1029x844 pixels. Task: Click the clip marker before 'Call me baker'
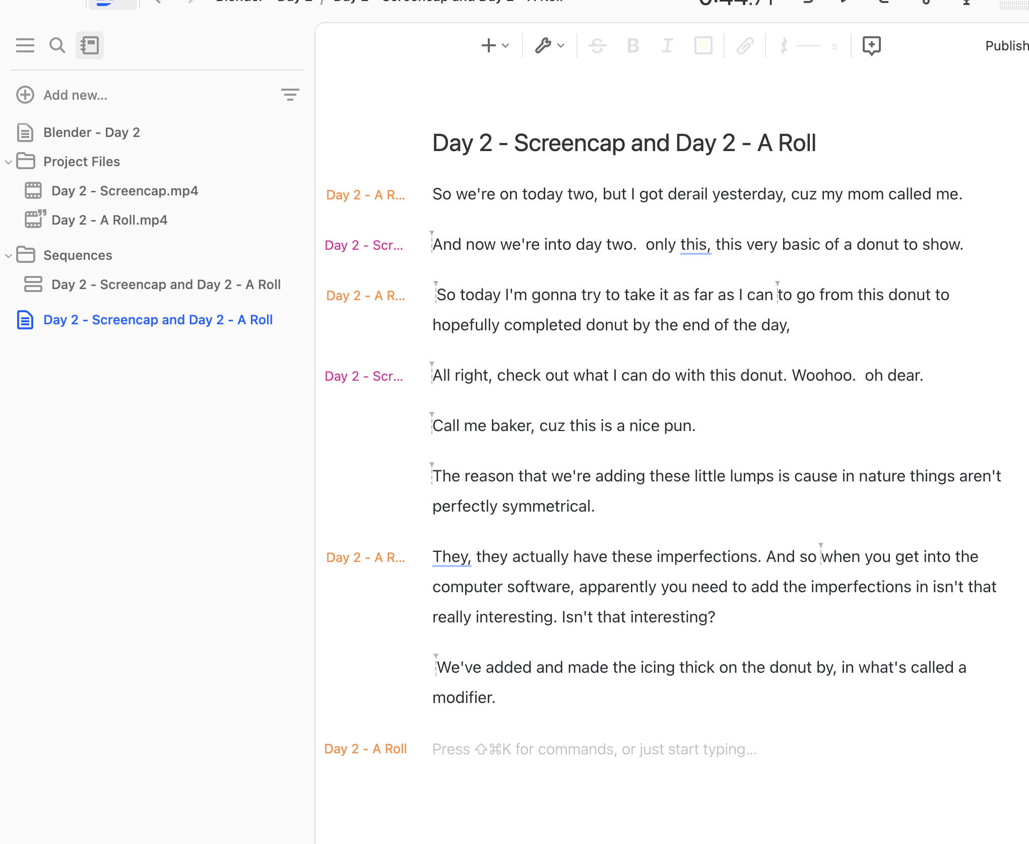(431, 423)
